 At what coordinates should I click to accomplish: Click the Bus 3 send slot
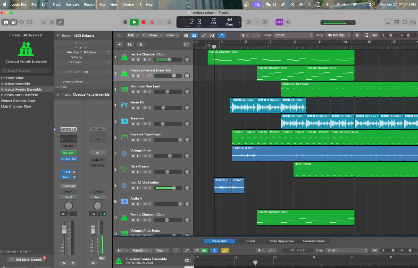67,172
